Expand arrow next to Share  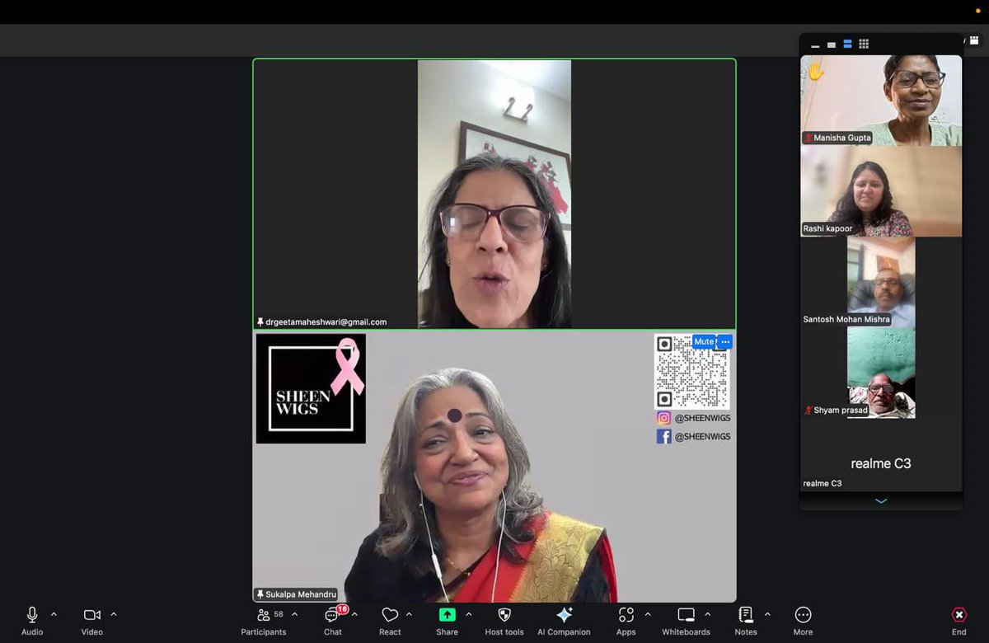click(469, 614)
